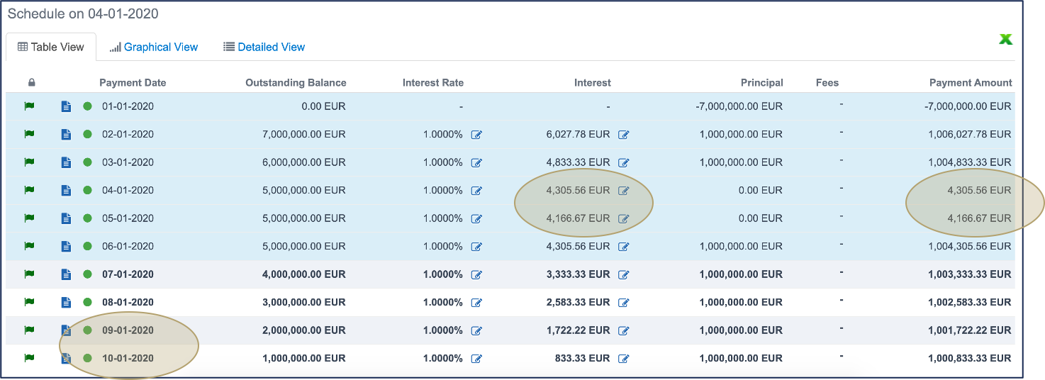Click the Excel export icon
This screenshot has height=380, width=1045.
click(x=1005, y=40)
